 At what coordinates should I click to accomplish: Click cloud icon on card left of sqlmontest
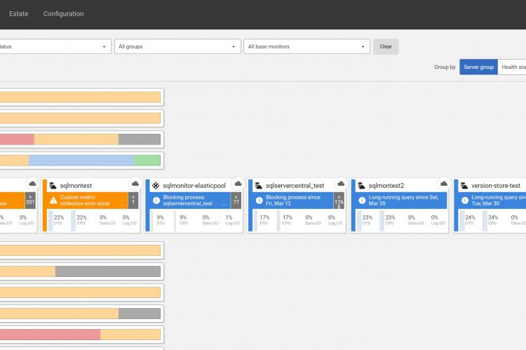pos(32,184)
